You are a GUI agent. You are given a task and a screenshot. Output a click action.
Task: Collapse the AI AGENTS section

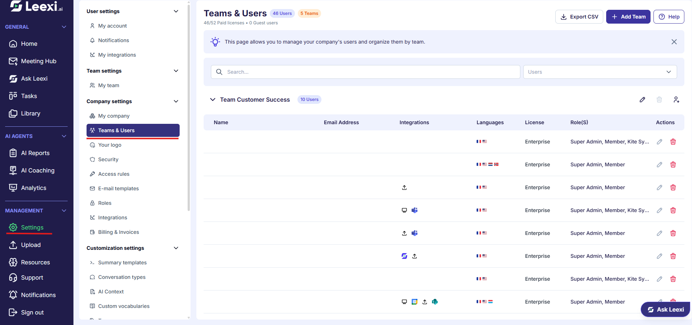[x=64, y=136]
